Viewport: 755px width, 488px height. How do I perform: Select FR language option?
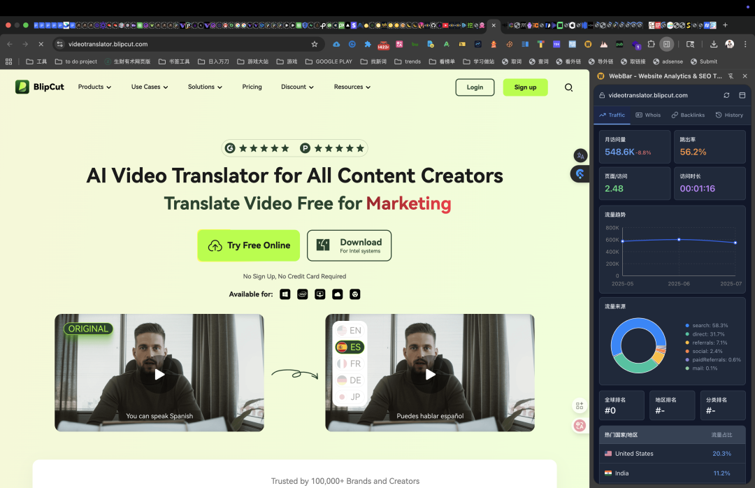pos(350,364)
